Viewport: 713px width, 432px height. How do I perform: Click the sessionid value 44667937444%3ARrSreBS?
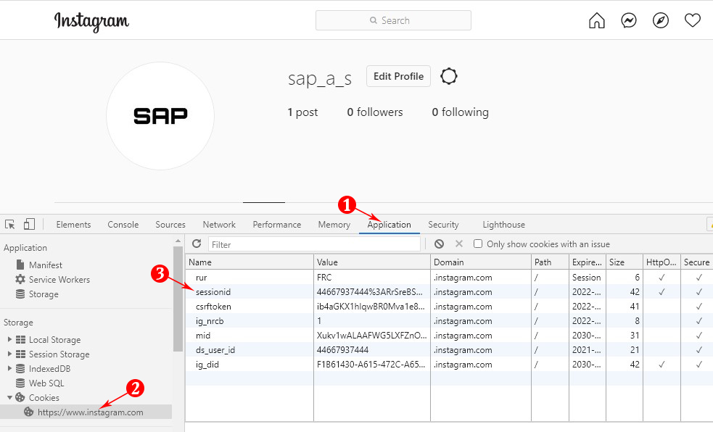click(x=370, y=291)
